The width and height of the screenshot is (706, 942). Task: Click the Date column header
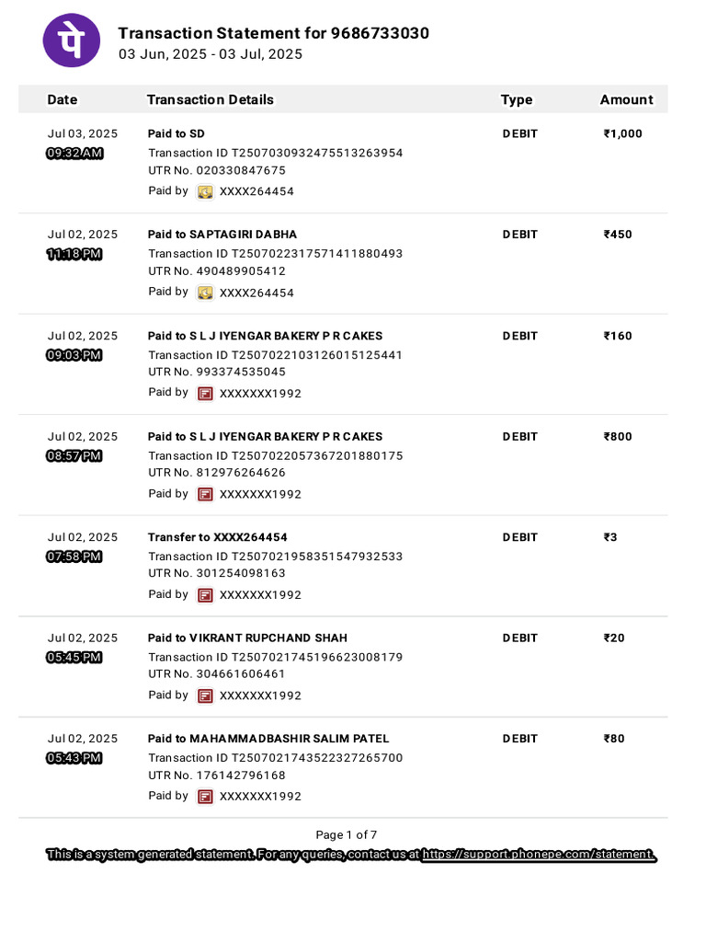click(63, 99)
